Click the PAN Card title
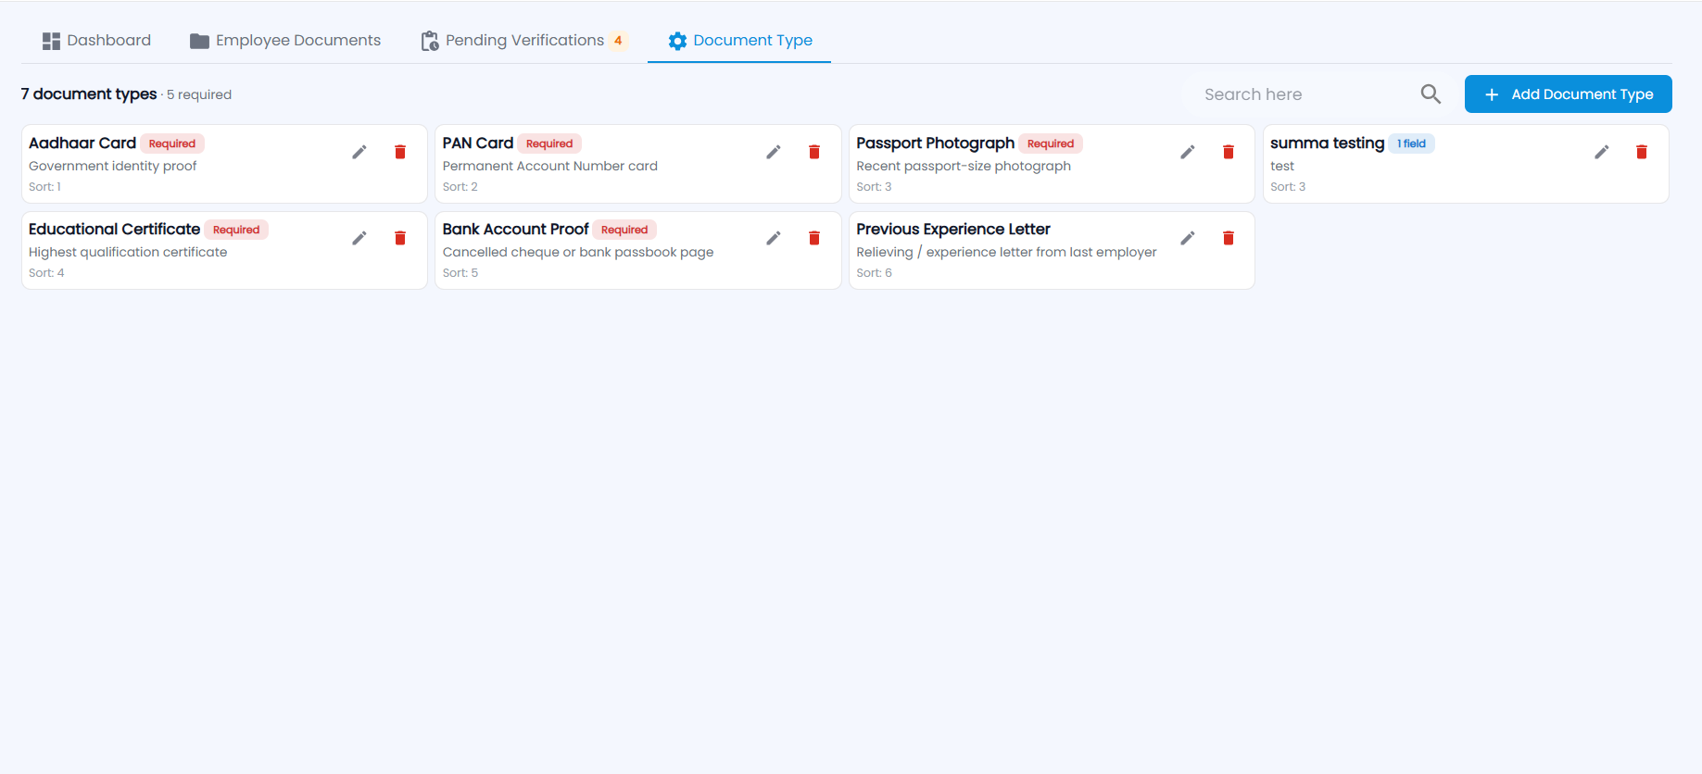The image size is (1702, 774). click(478, 143)
